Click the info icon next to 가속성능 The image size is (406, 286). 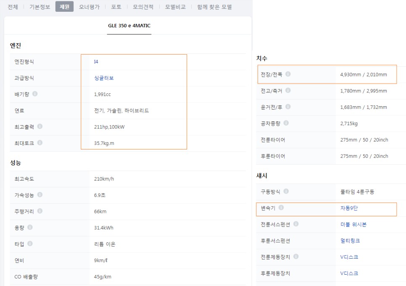point(40,194)
